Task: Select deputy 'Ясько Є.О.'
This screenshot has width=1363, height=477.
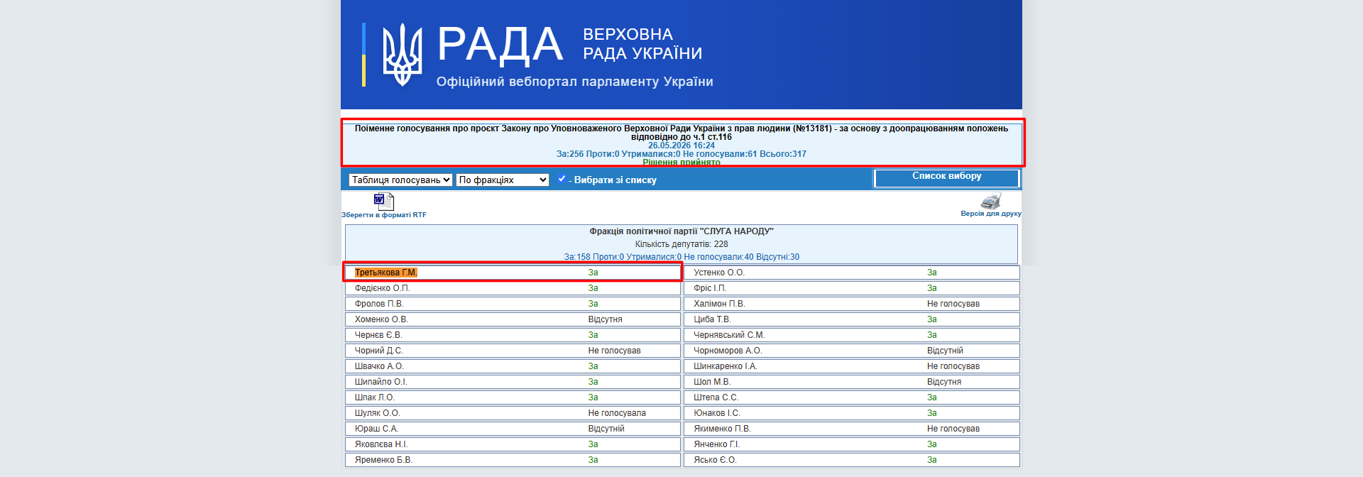Action: click(x=715, y=460)
